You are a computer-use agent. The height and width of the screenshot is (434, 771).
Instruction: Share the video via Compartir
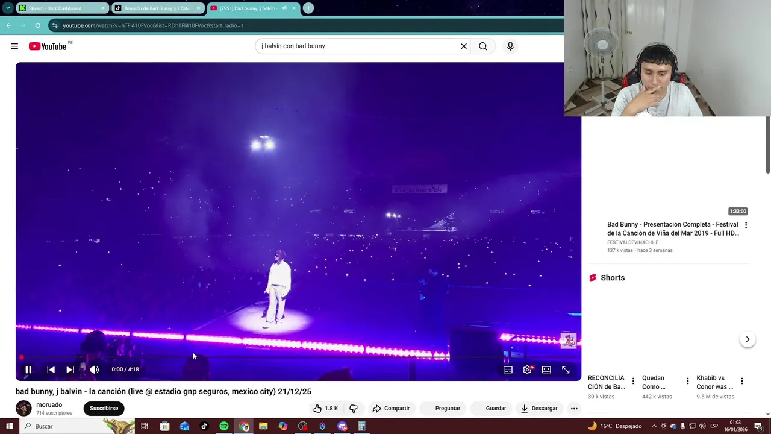391,409
